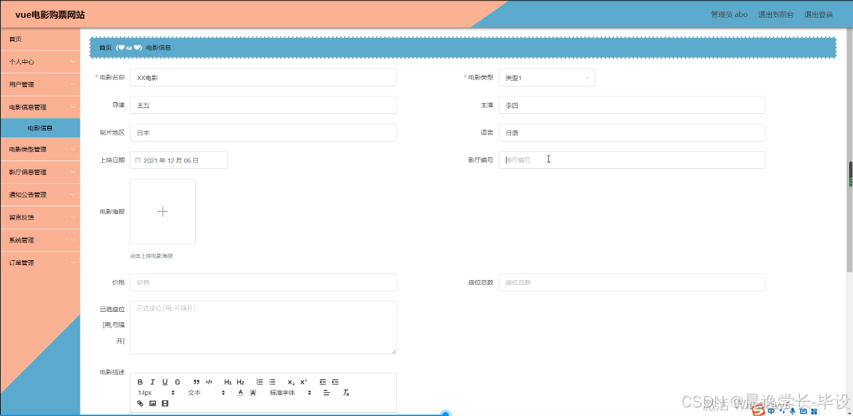The image size is (853, 416).
Task: Click 首页 in the breadcrumb
Action: coord(105,47)
